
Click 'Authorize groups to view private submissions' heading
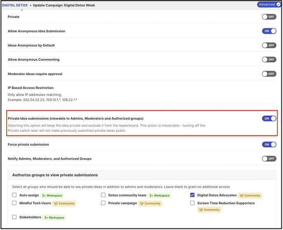(55, 175)
